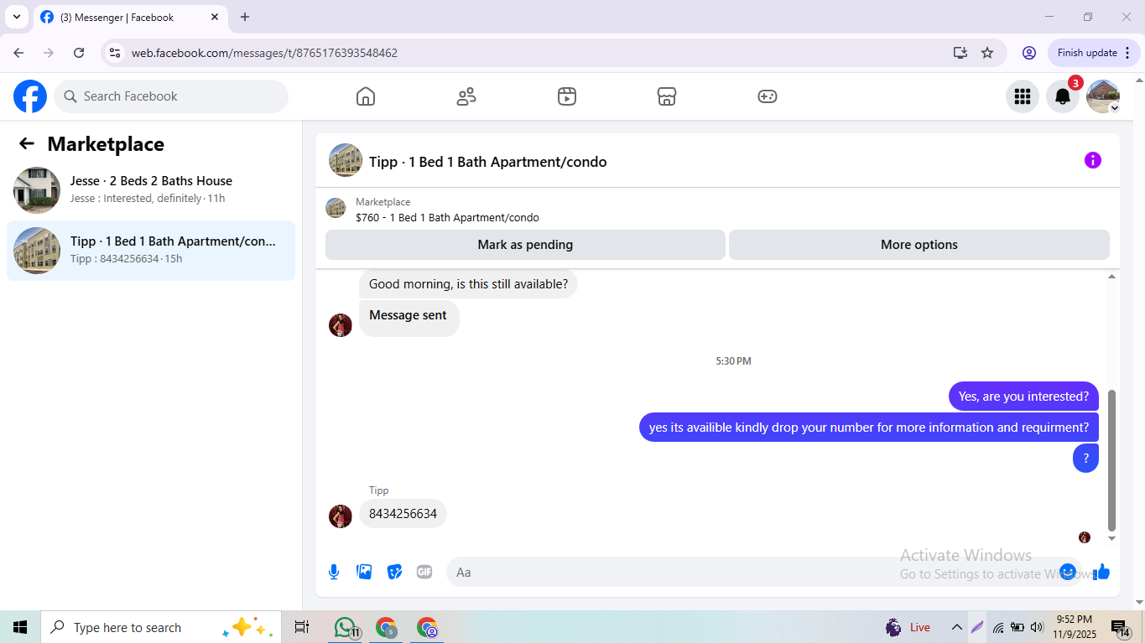The image size is (1145, 643).
Task: Click the chat header title Tipp Apartment/condo
Action: pyautogui.click(x=487, y=162)
